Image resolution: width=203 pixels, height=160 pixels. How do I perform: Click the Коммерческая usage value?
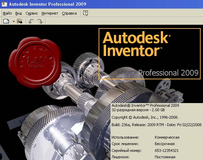(167, 137)
